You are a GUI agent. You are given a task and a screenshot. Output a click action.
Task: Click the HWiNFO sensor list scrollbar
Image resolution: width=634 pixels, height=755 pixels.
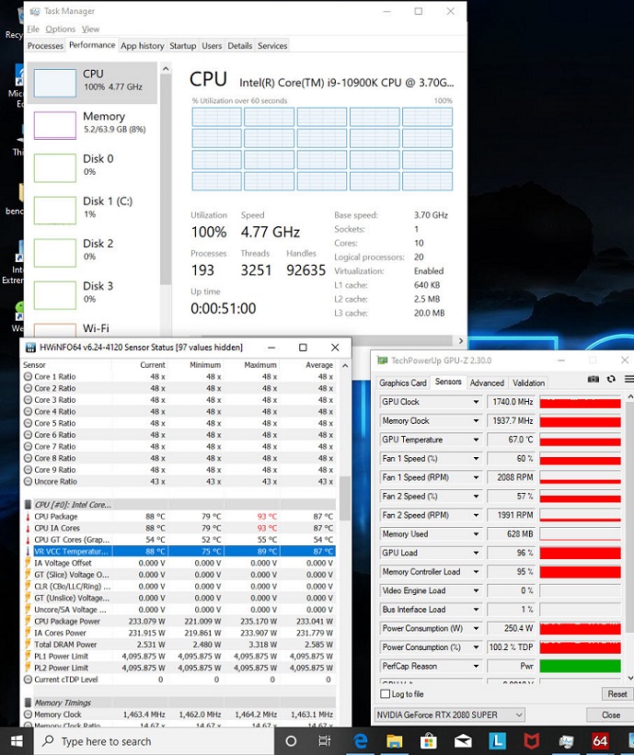[345, 497]
